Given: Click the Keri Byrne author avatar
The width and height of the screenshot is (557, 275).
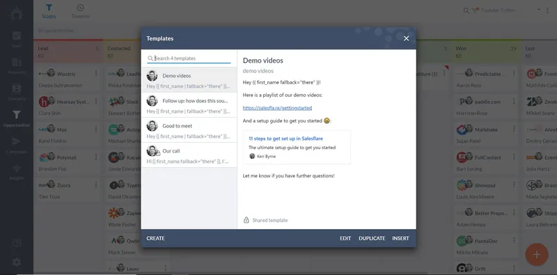Looking at the screenshot, I should [252, 156].
